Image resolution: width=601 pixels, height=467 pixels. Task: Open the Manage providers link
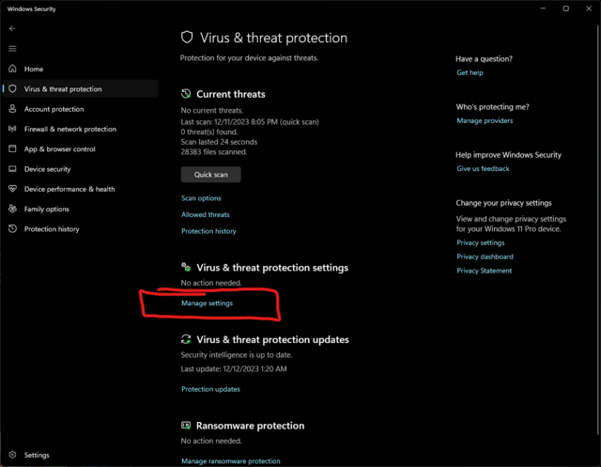(485, 120)
